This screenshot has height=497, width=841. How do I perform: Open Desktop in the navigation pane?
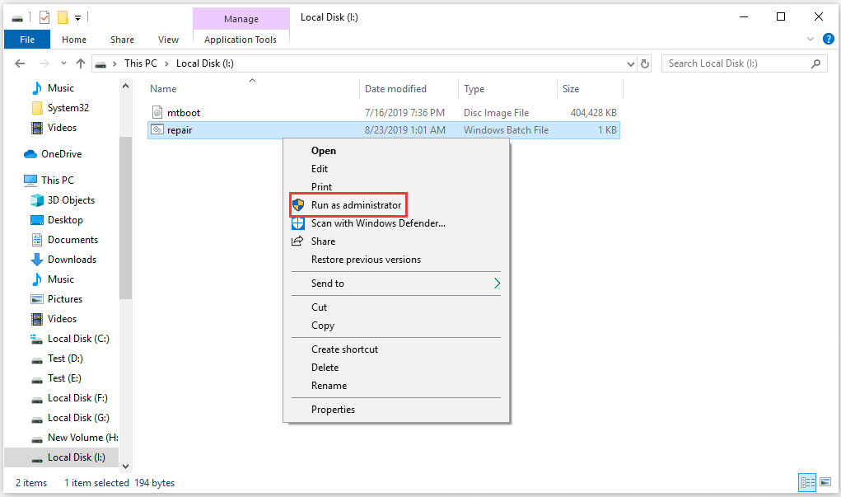pyautogui.click(x=65, y=220)
